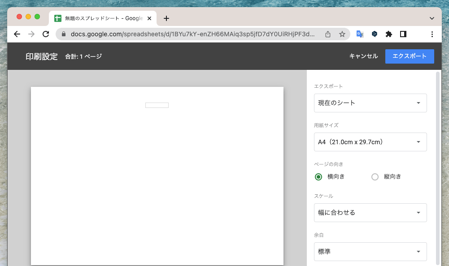Click the macOS yellow minimize button
This screenshot has width=449, height=266.
[x=28, y=17]
